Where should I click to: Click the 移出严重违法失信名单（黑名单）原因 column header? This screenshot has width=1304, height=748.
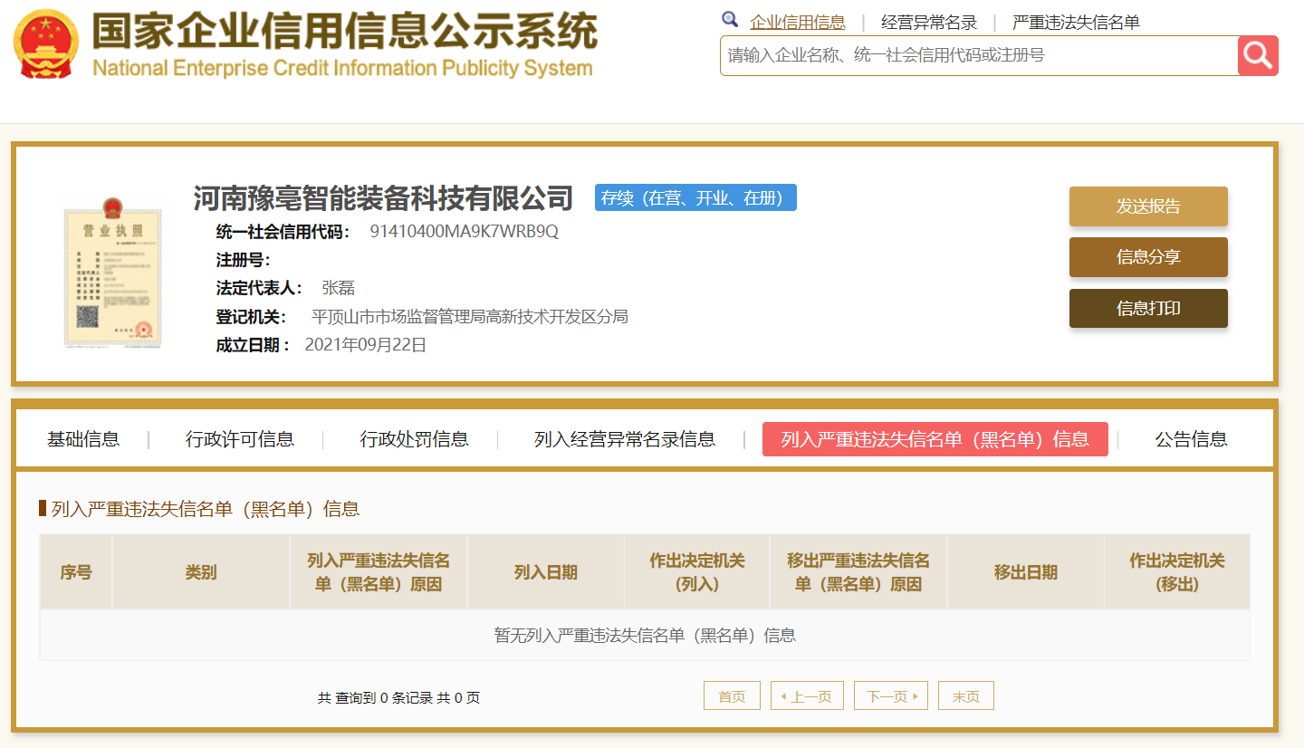[858, 571]
